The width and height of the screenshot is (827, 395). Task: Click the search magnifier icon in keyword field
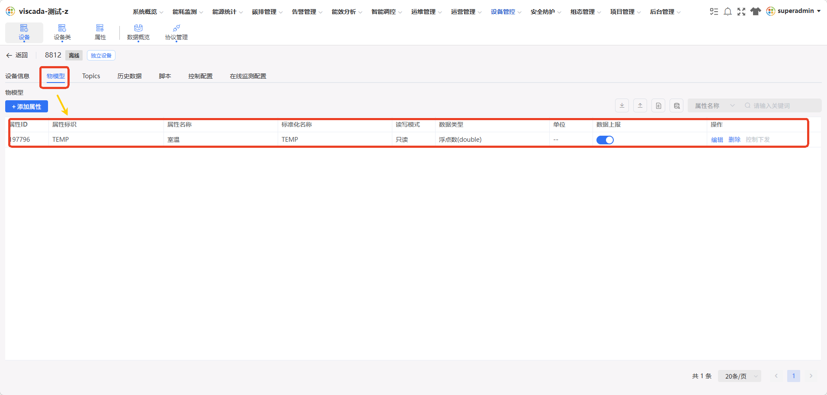coord(747,105)
